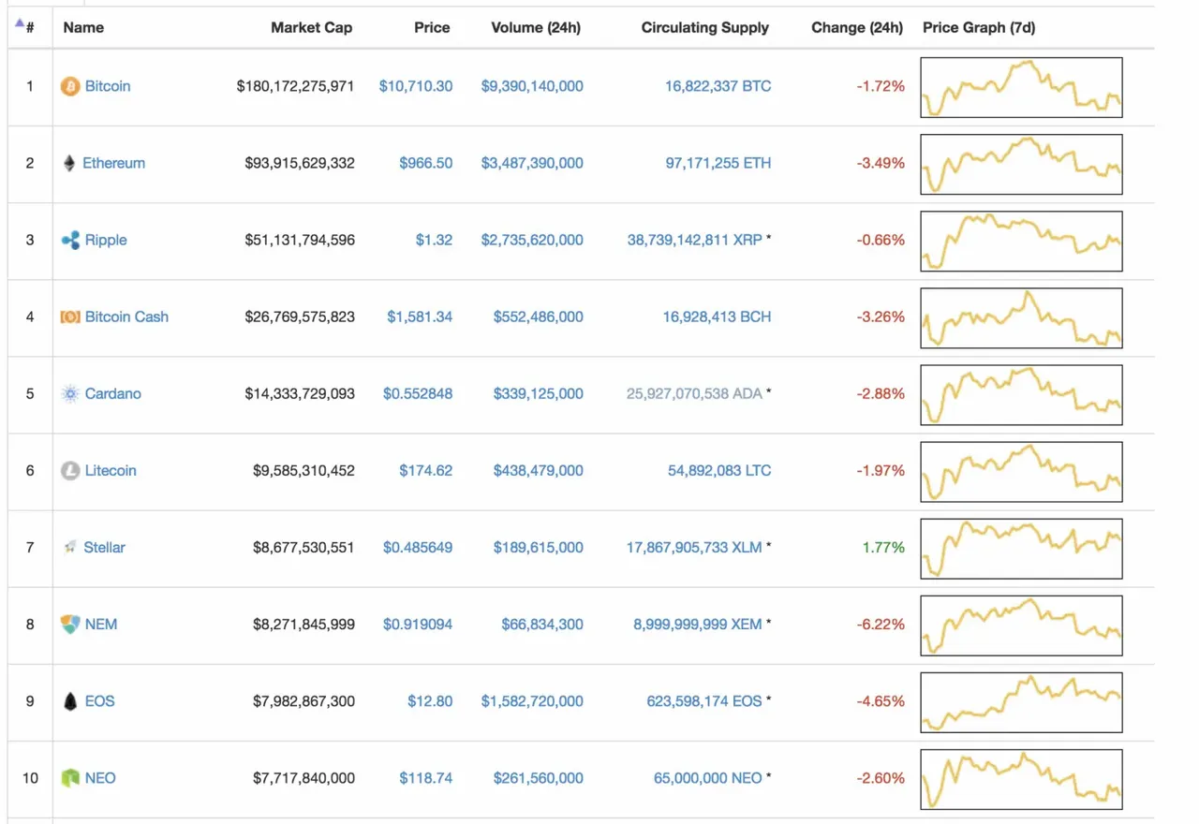
Task: Sort table by Volume (24h) header
Action: 536,27
